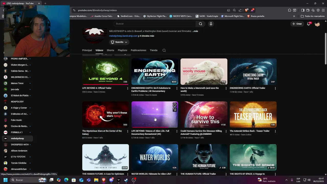The width and height of the screenshot is (327, 184).
Task: Open options menu for How to Make a Mammoth
Action: coord(226,88)
